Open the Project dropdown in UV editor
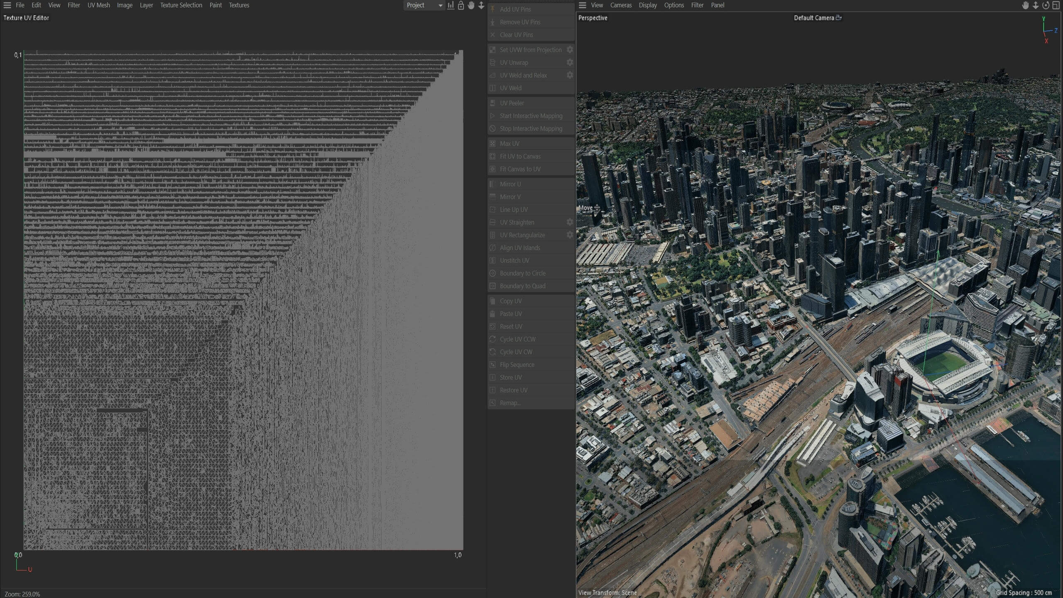1063x598 pixels. click(x=424, y=5)
